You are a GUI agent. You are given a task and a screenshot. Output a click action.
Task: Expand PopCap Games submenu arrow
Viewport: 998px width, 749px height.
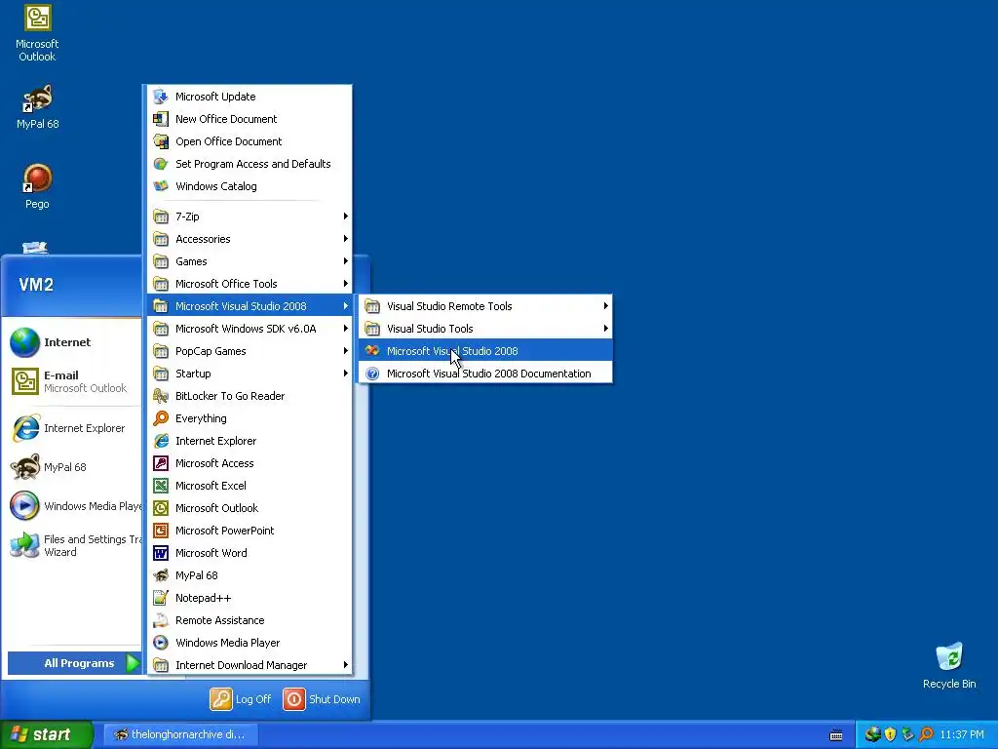pyautogui.click(x=346, y=351)
